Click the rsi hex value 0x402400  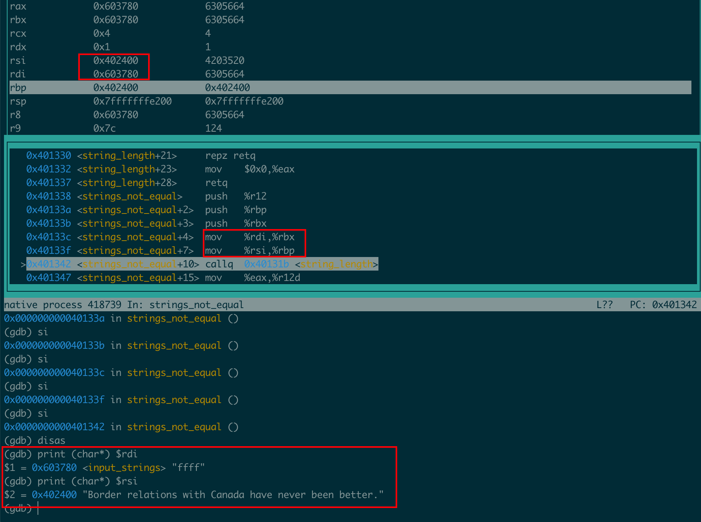116,61
